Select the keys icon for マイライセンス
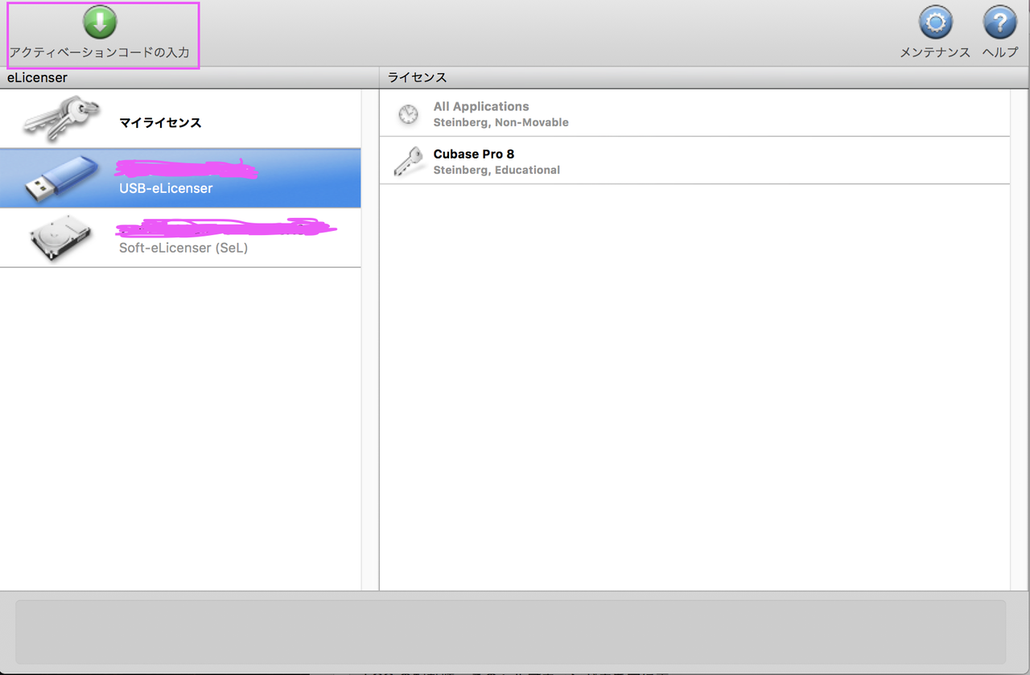This screenshot has height=675, width=1030. pyautogui.click(x=61, y=118)
